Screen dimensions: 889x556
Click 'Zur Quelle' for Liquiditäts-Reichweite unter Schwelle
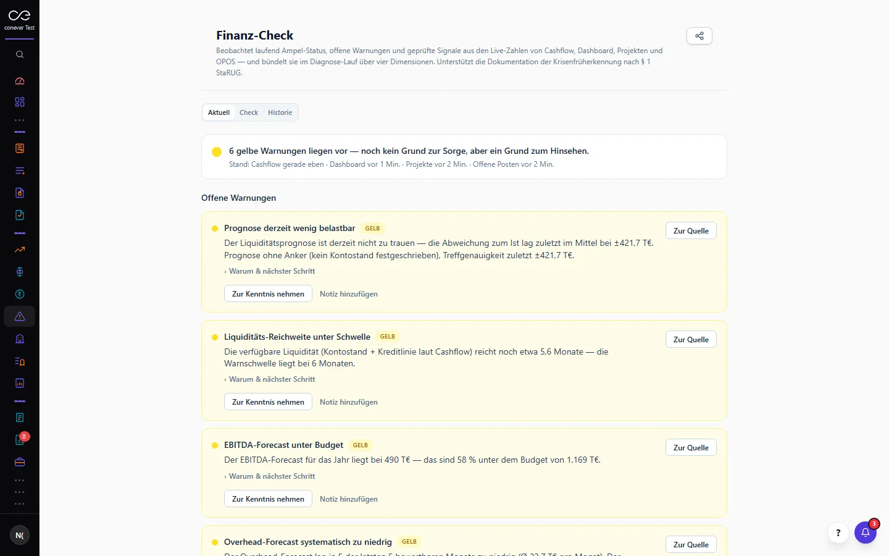691,339
